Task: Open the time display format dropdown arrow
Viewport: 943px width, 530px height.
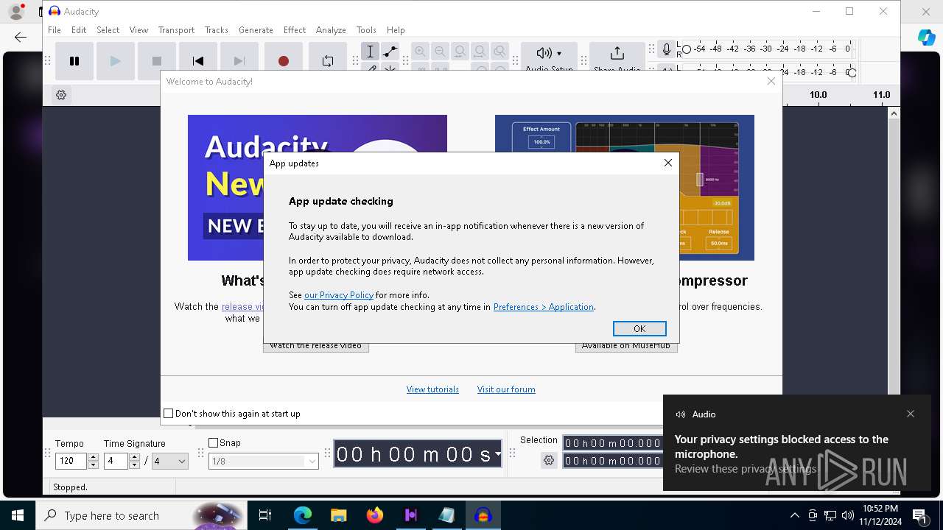Action: point(498,454)
